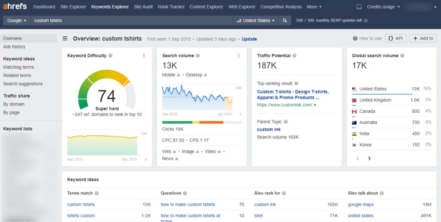Viewport: 441px width, 222px height.
Task: Click the Desktop lock icon
Action: pos(205,75)
